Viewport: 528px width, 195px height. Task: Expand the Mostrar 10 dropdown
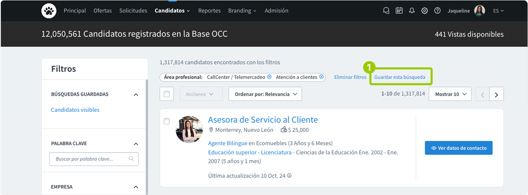tap(450, 94)
